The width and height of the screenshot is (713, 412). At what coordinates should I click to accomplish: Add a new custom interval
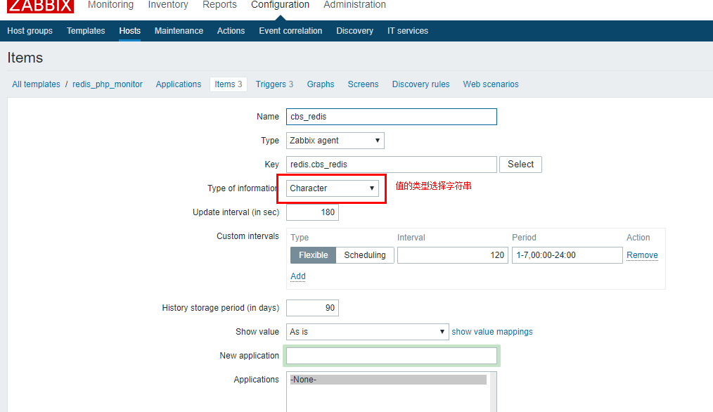pos(298,276)
